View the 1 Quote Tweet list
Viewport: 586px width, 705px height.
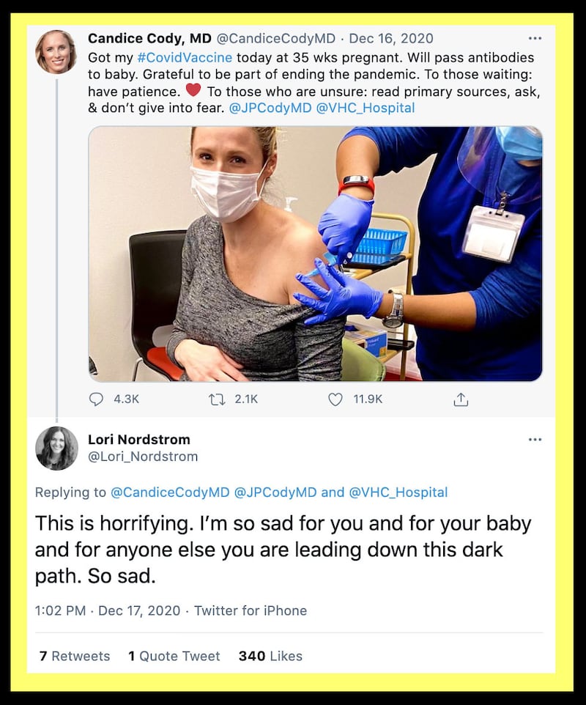(174, 656)
